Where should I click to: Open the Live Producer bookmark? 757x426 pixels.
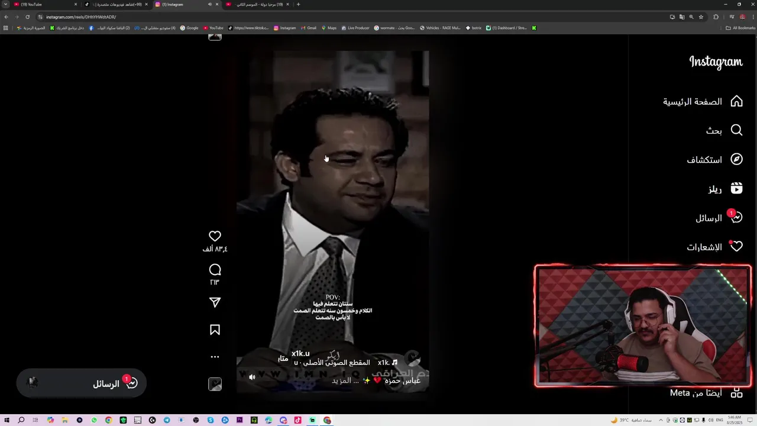(x=355, y=28)
